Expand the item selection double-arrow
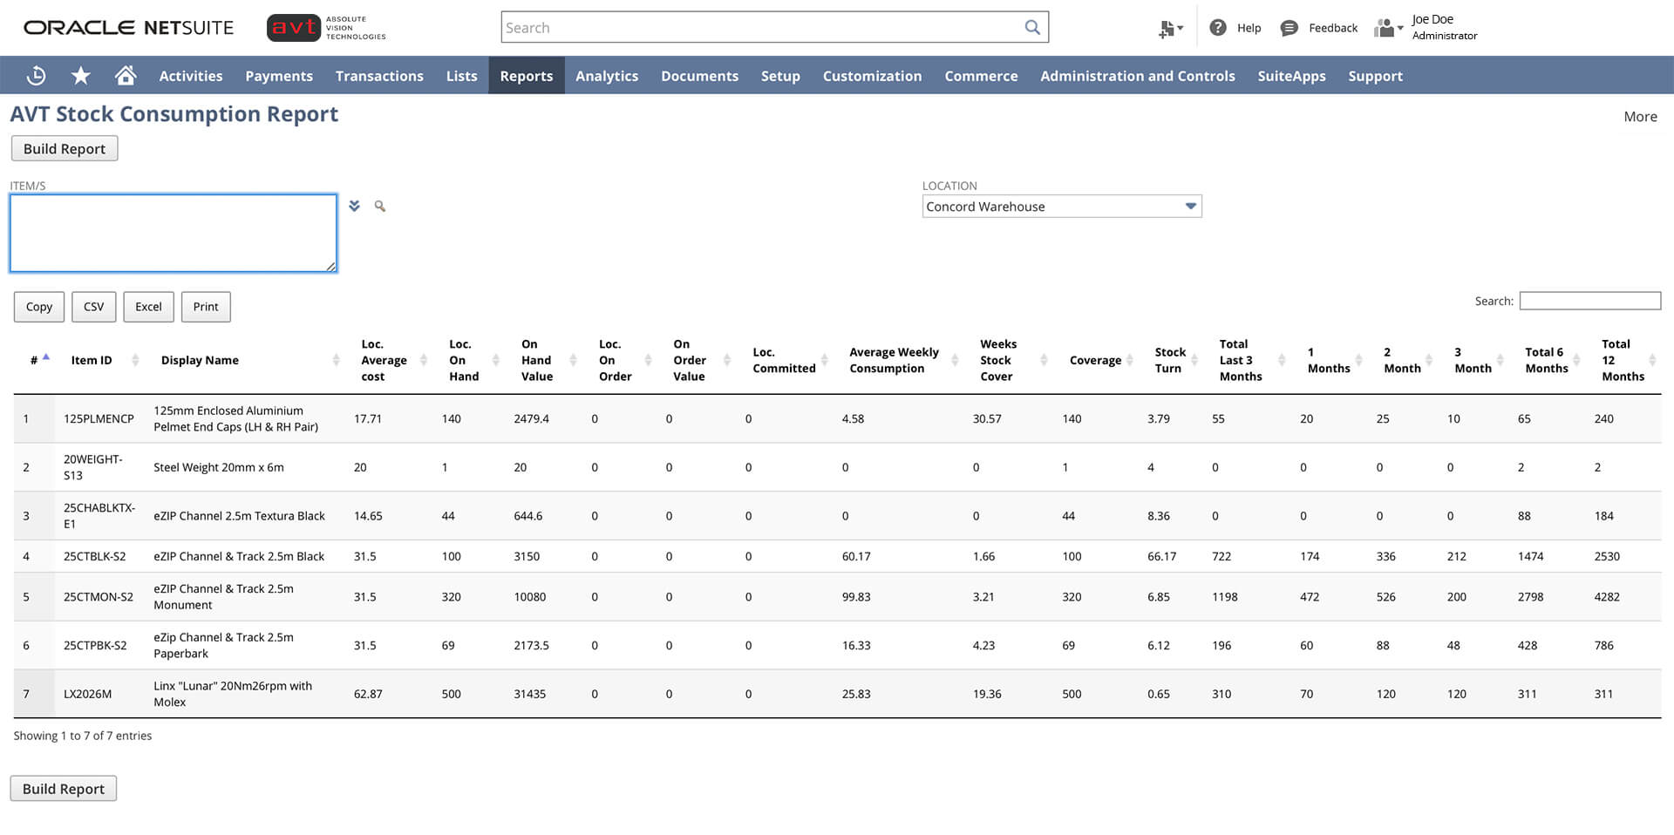Screen dimensions: 1674x835 tap(354, 207)
